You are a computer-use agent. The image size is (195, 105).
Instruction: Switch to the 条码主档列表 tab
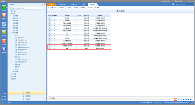pyautogui.click(x=62, y=4)
